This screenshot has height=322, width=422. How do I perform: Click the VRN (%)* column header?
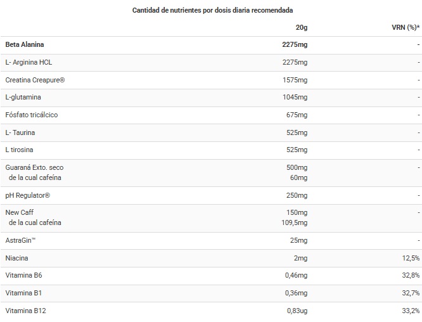406,27
